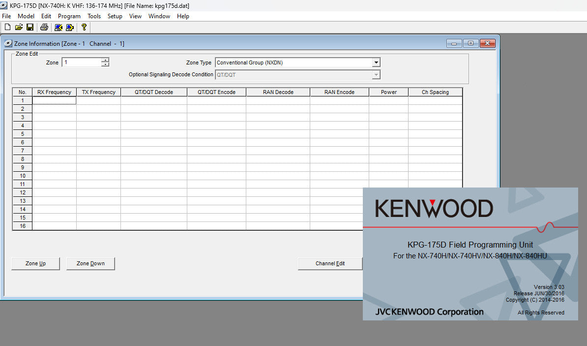Click the TX Frequency column header
Image resolution: width=587 pixels, height=346 pixels.
[99, 92]
